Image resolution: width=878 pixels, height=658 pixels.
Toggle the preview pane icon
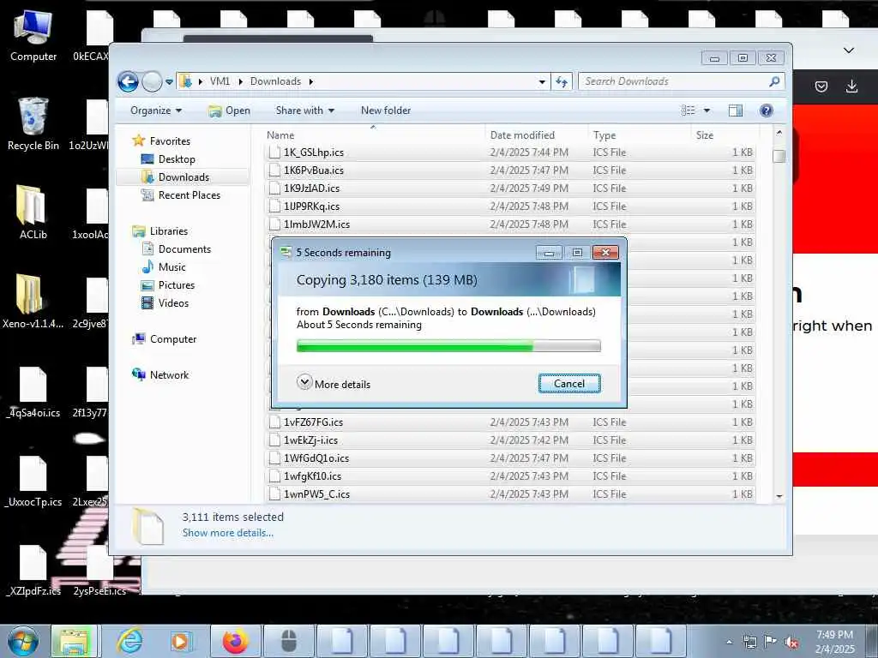[735, 111]
